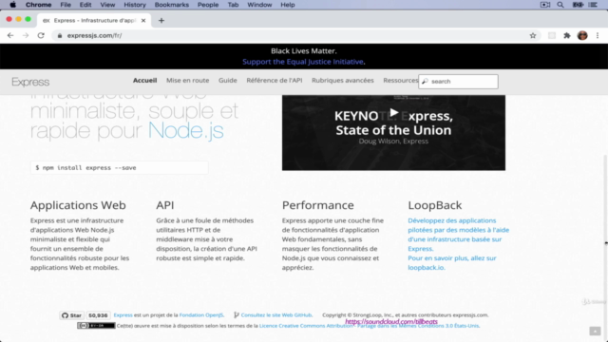Open the Chrome profile avatar
Image resolution: width=608 pixels, height=342 pixels.
[582, 35]
